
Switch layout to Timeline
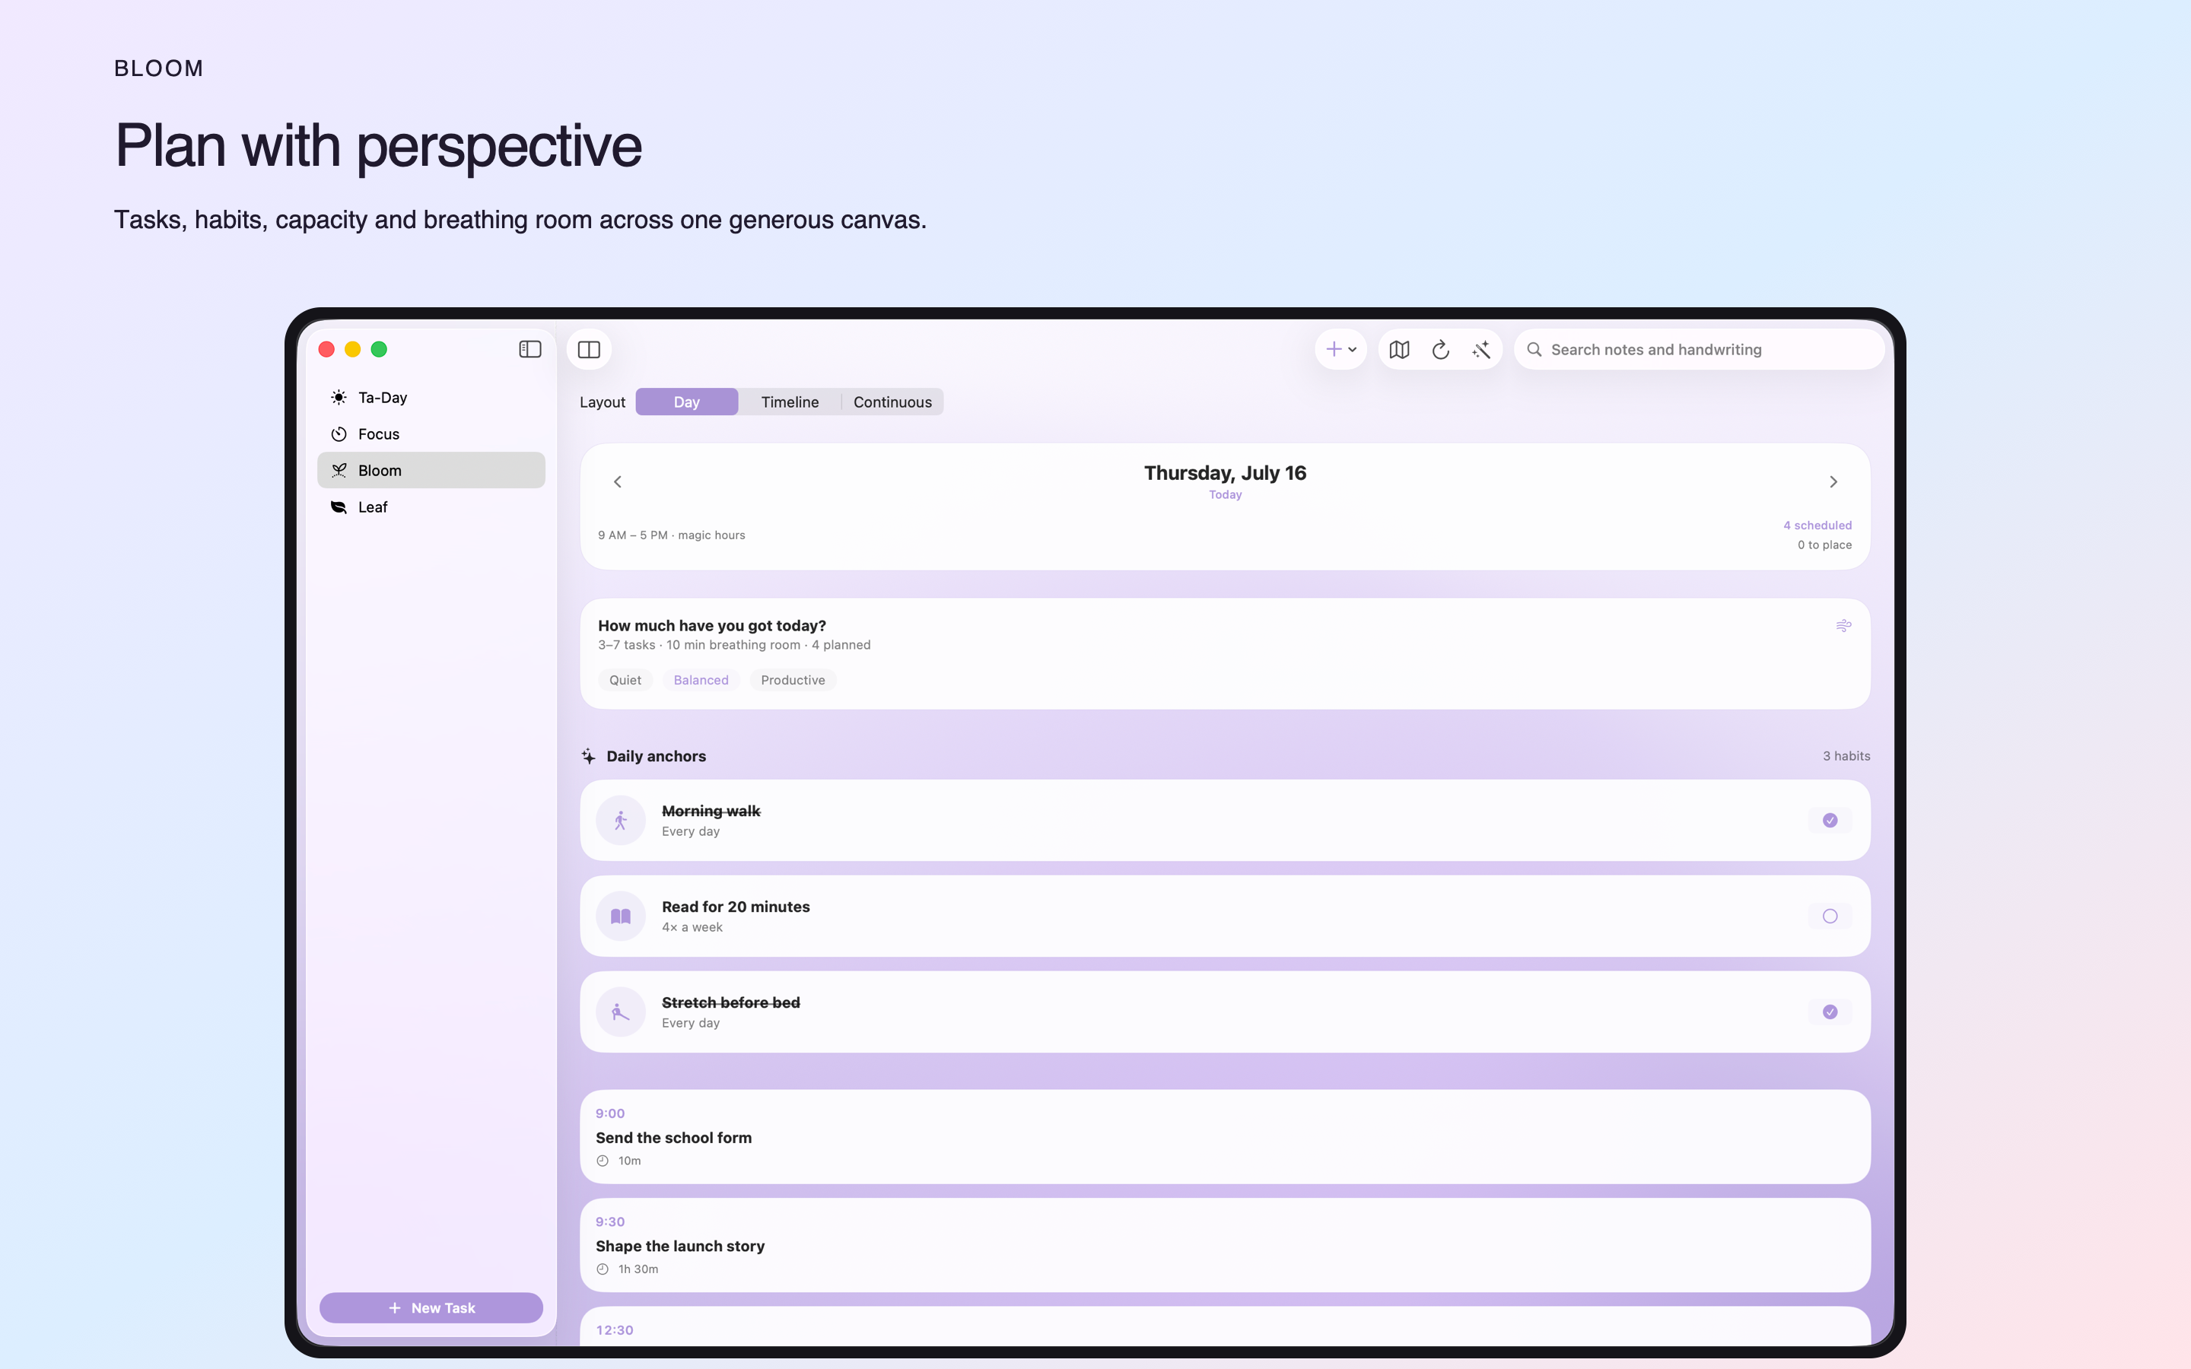pyautogui.click(x=790, y=402)
